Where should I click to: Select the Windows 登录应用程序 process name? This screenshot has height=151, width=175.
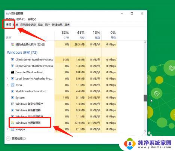pos(29,104)
